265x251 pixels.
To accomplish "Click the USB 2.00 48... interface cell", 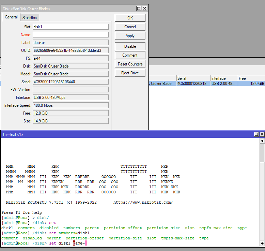I will tap(224, 84).
